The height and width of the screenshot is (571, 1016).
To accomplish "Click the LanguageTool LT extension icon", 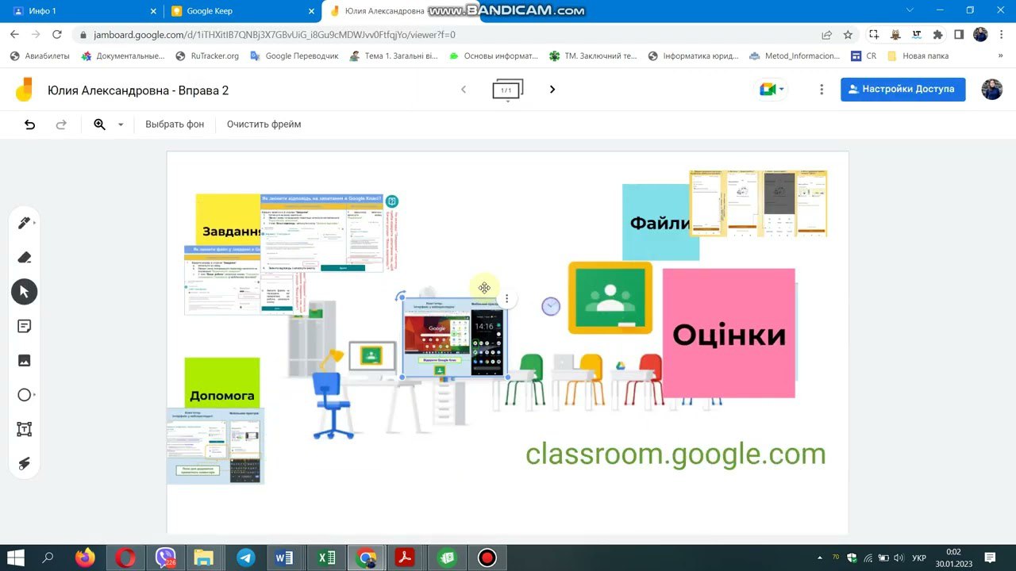I will pos(917,34).
